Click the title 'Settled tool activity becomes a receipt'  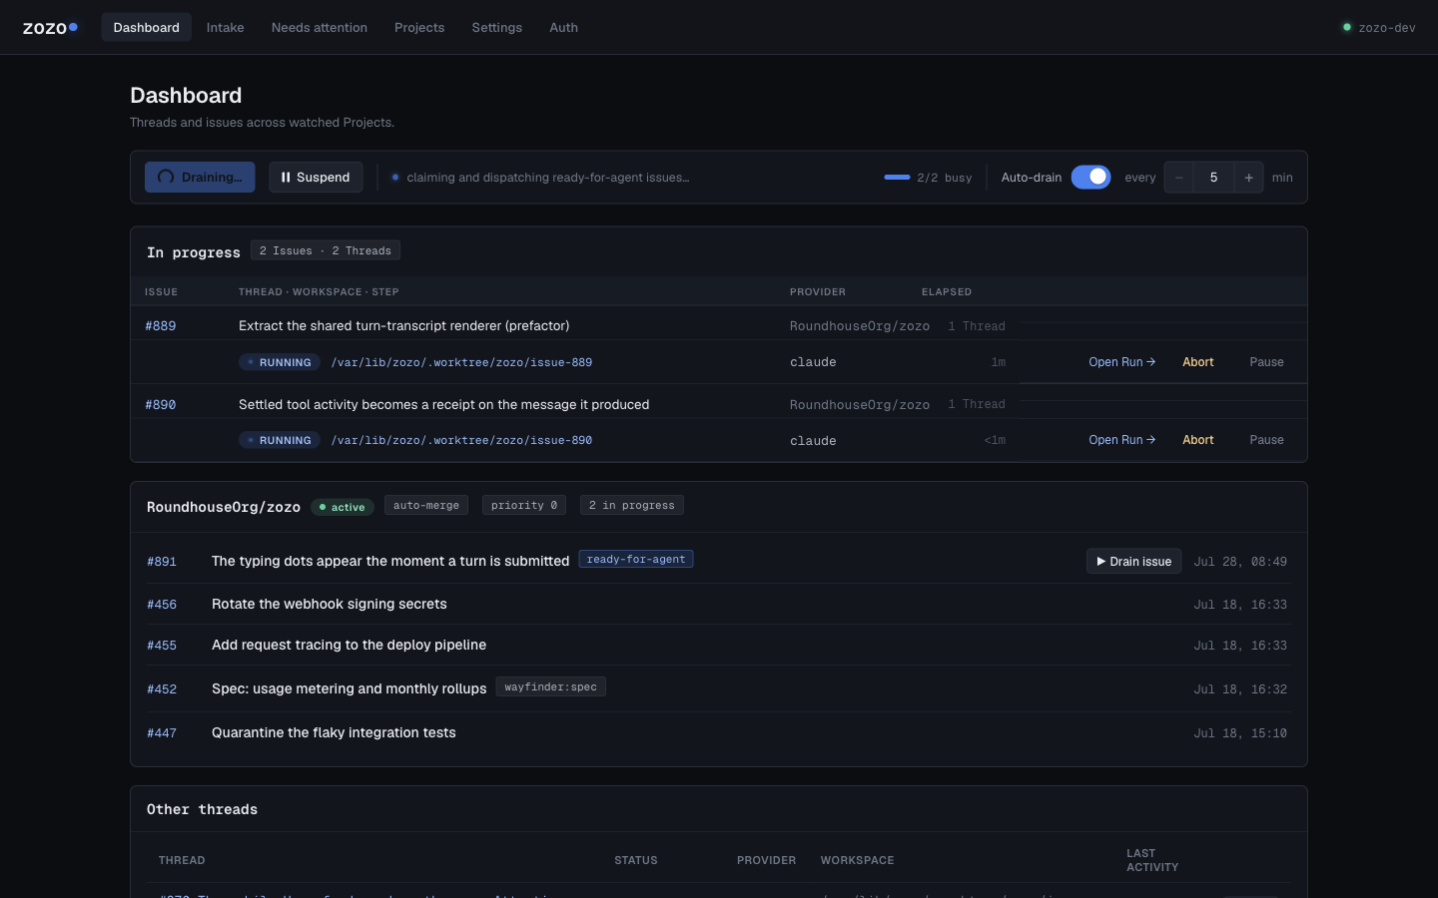(443, 404)
